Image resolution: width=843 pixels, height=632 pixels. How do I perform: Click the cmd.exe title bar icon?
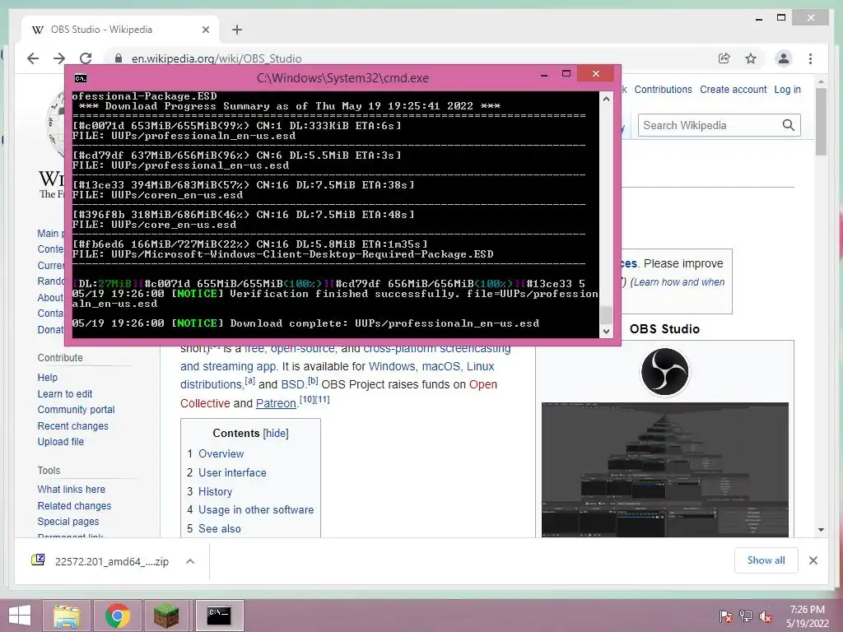(x=81, y=78)
